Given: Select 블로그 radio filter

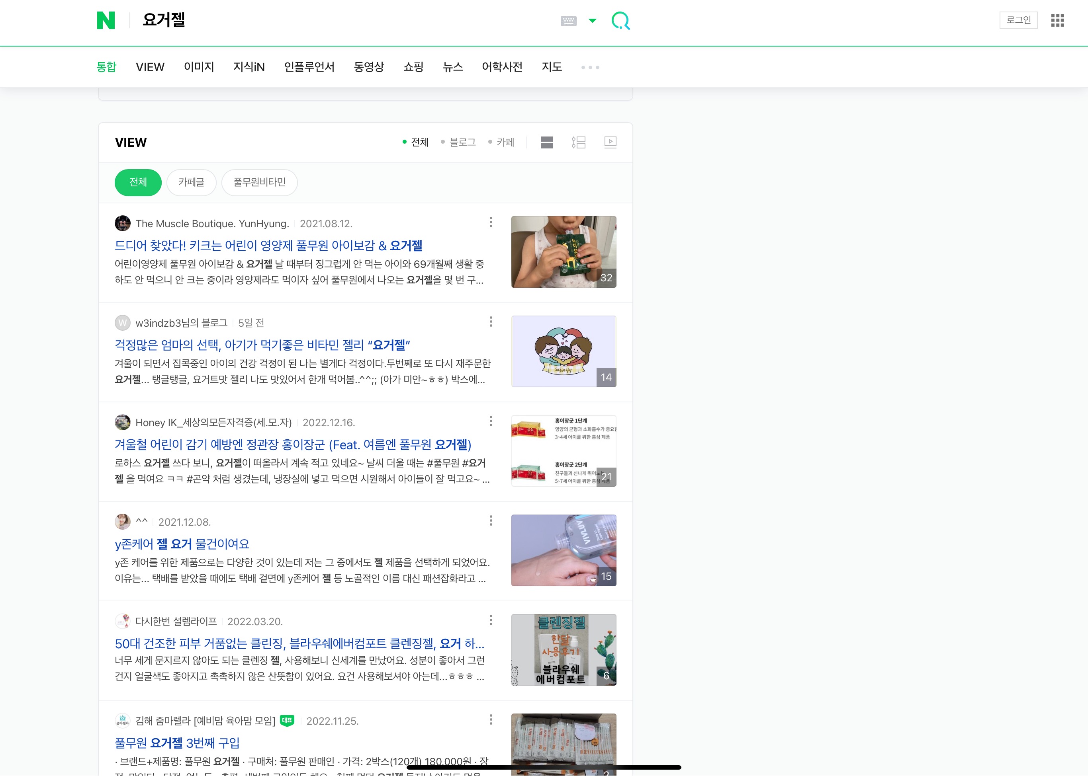Looking at the screenshot, I should 458,142.
